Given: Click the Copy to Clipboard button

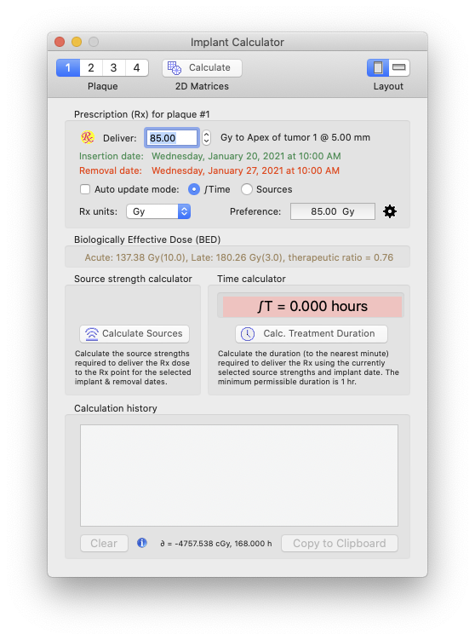Looking at the screenshot, I should click(340, 543).
